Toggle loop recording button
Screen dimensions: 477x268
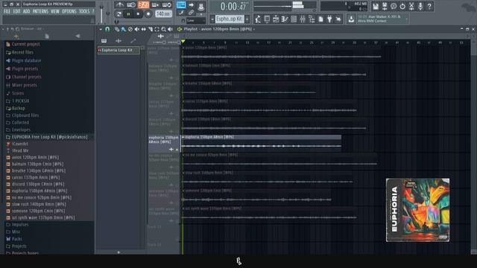(167, 5)
